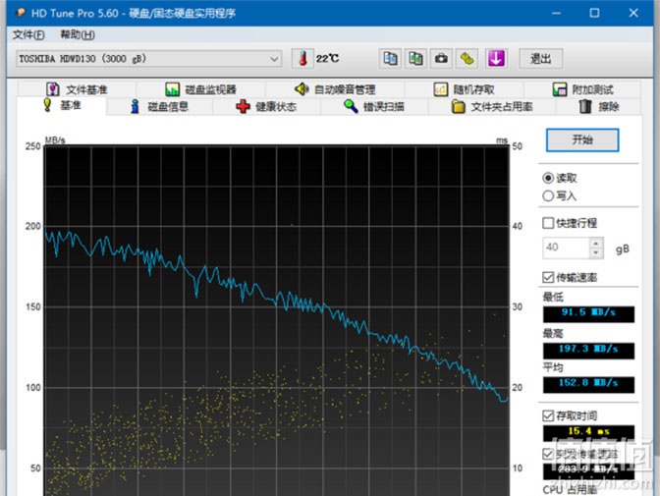Click the thermometer temperature icon
This screenshot has height=496, width=660.
coord(302,59)
